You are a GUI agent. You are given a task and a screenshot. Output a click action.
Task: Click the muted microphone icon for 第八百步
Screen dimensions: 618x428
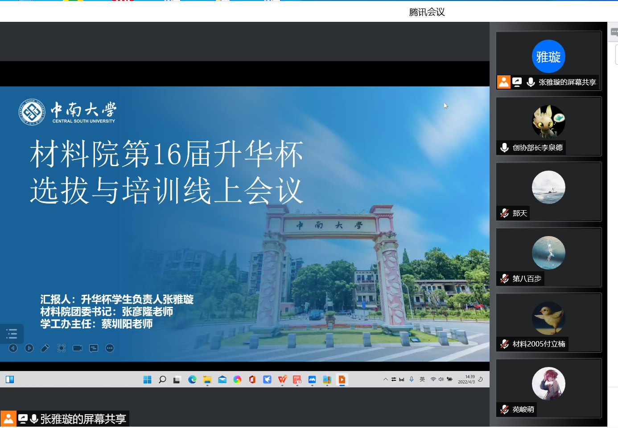coord(504,279)
